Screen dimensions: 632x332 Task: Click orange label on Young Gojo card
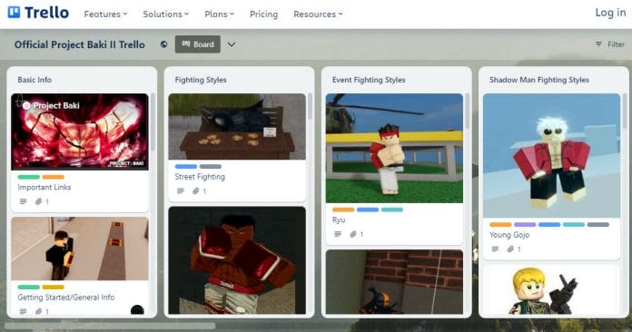[x=500, y=225]
